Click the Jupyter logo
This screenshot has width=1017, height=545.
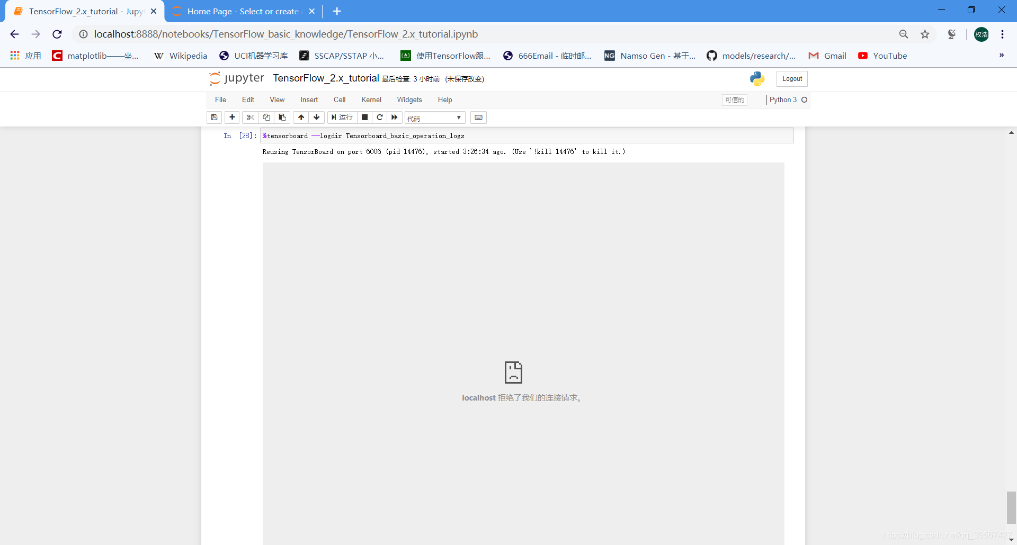[x=236, y=78]
